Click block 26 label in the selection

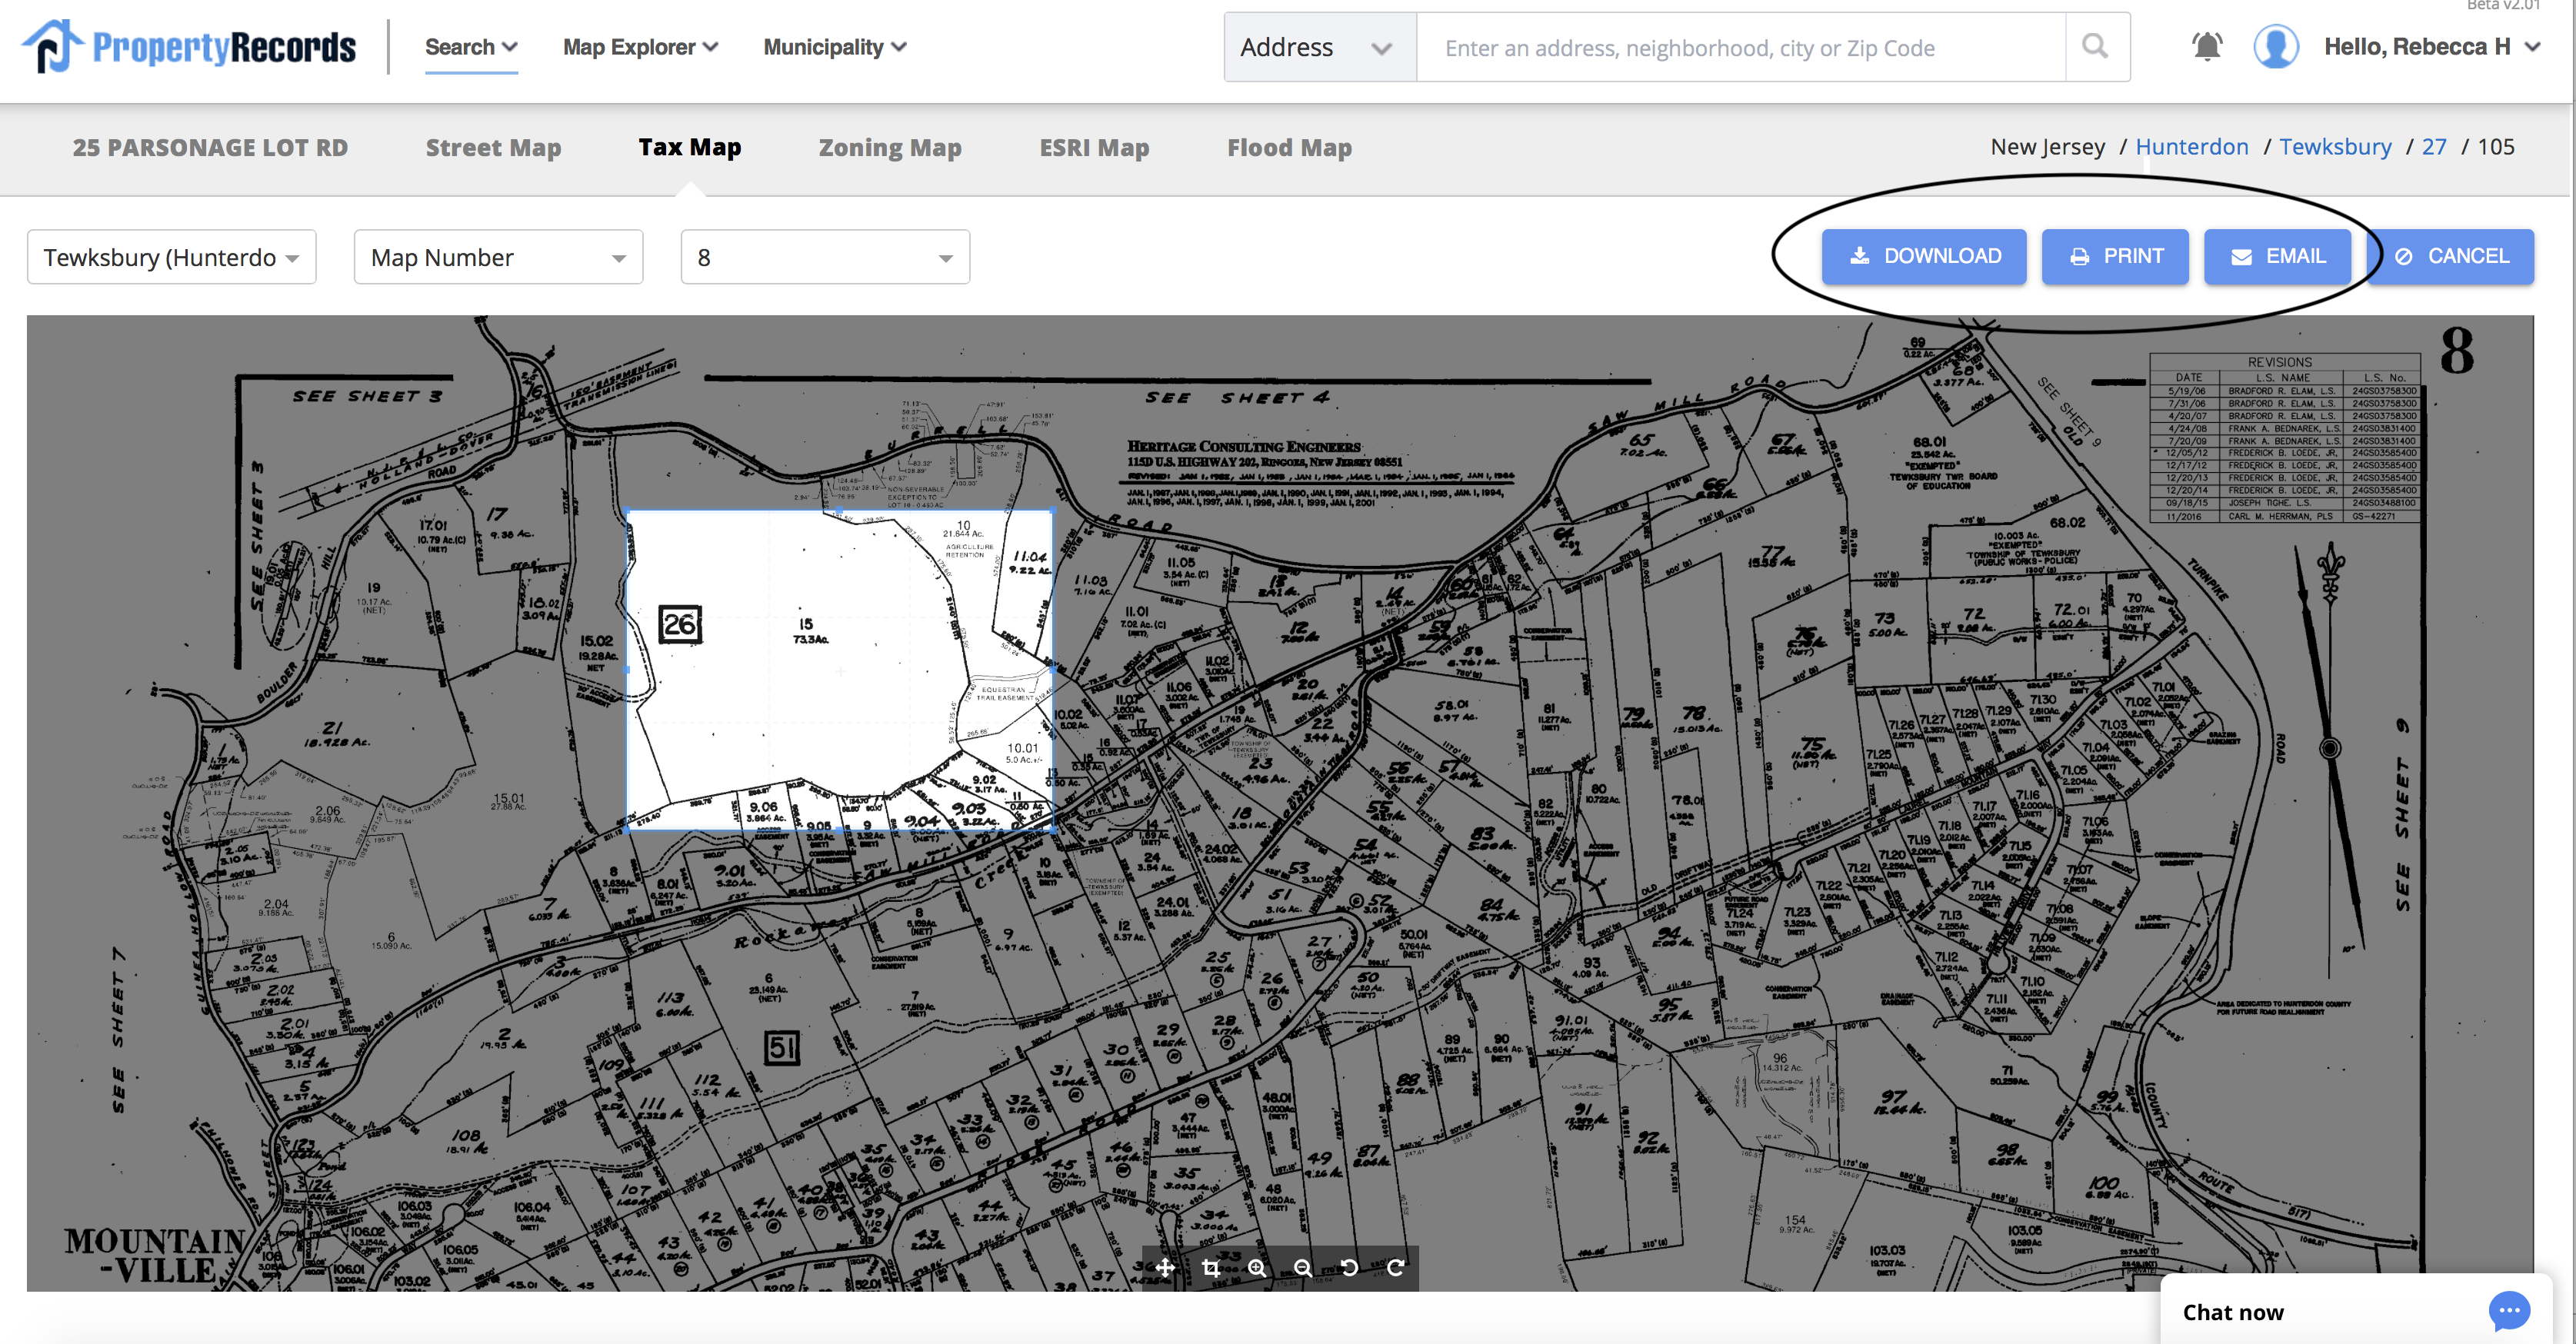pyautogui.click(x=680, y=624)
